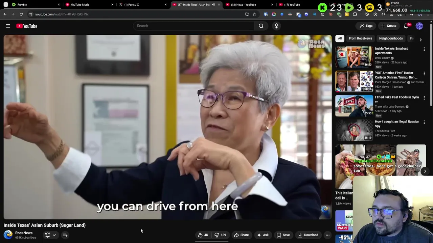Open the RocaNews channel avatar
The image size is (433, 243).
pos(8,235)
